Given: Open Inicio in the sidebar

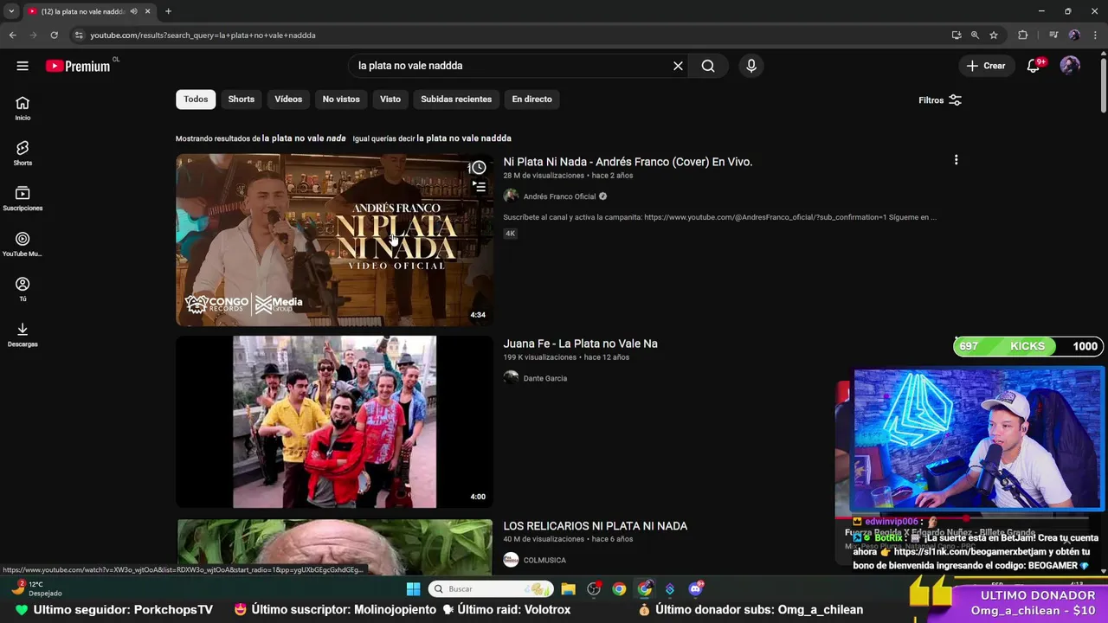Looking at the screenshot, I should coord(23,108).
